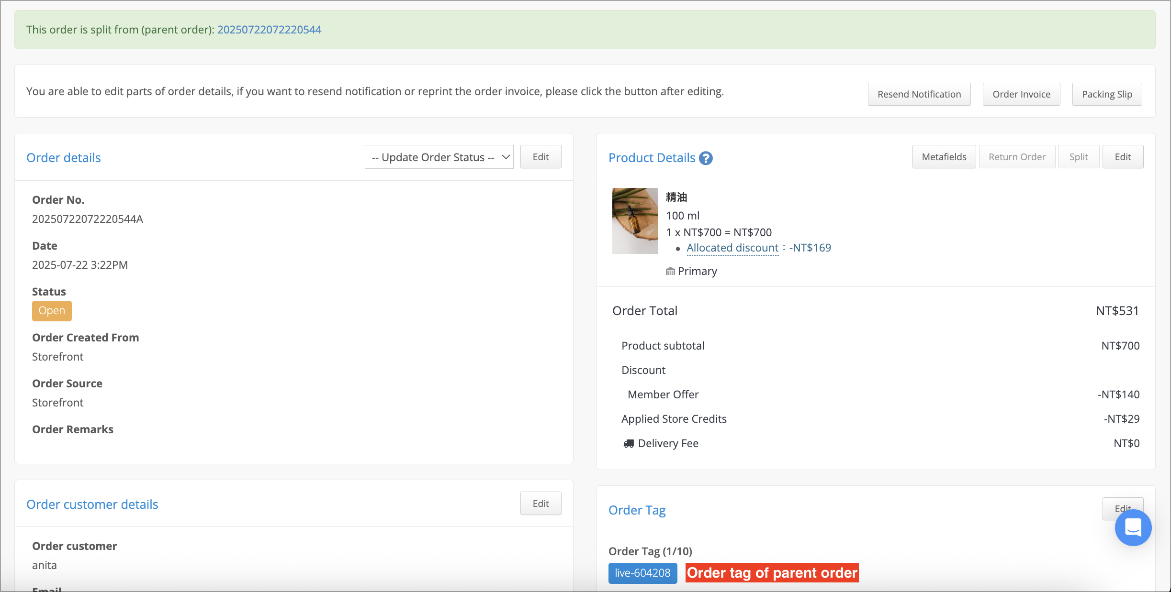
Task: Open the Order Invoice
Action: click(1022, 94)
